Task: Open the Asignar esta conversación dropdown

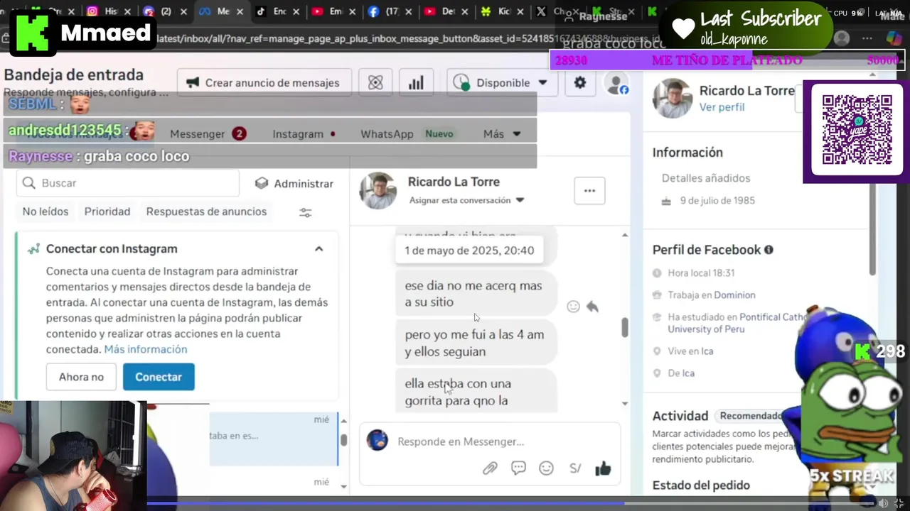Action: point(466,200)
